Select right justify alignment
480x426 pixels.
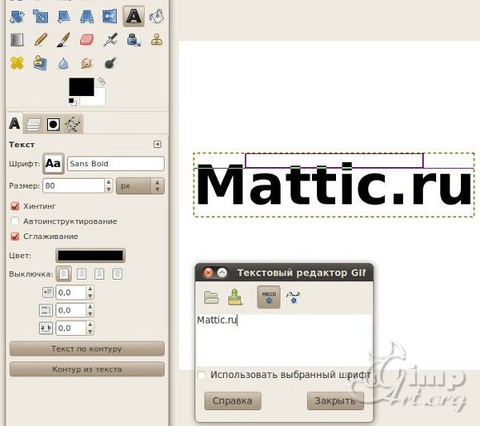(x=82, y=274)
